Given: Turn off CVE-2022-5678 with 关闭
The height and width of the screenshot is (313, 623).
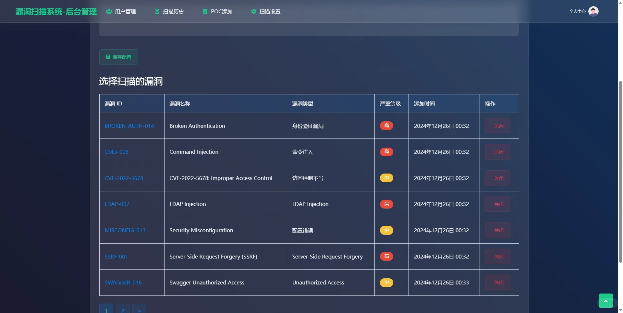Looking at the screenshot, I should (x=498, y=178).
